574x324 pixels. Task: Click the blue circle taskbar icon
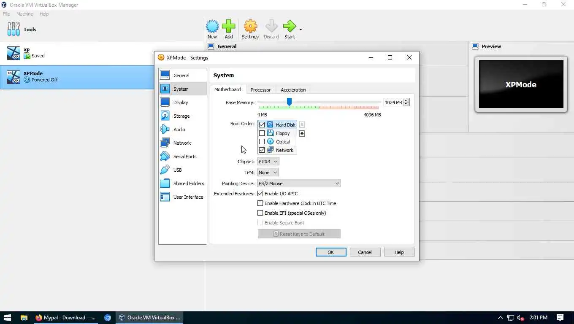tap(108, 318)
